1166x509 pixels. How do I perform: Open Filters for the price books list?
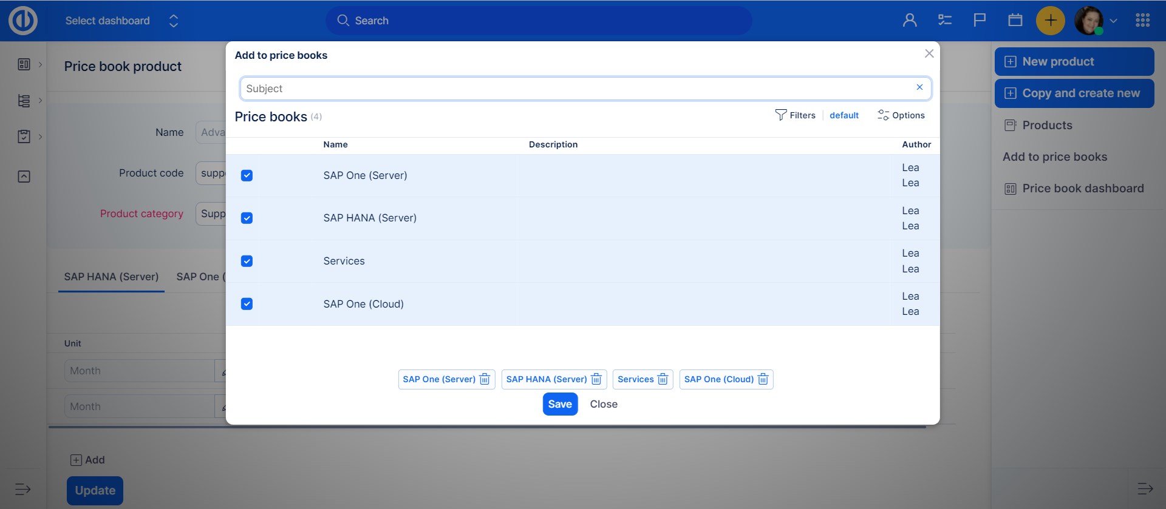tap(795, 115)
